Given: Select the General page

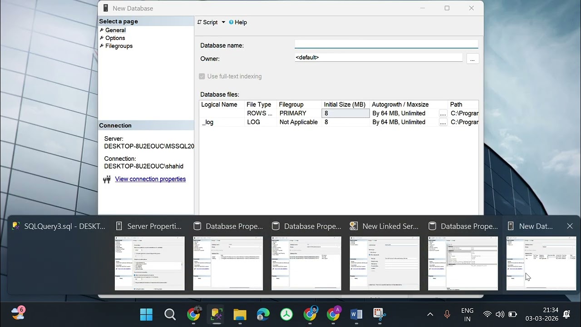Looking at the screenshot, I should 115,30.
